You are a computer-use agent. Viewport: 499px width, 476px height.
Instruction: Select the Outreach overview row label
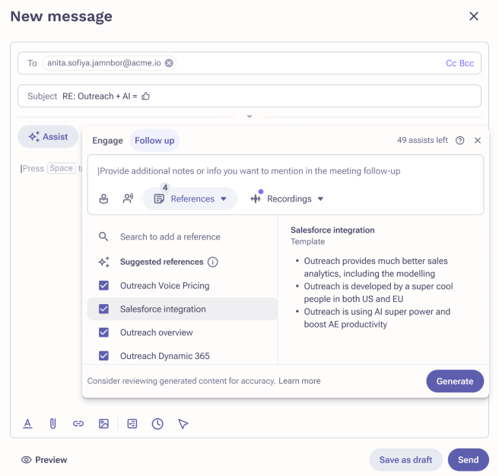point(156,332)
